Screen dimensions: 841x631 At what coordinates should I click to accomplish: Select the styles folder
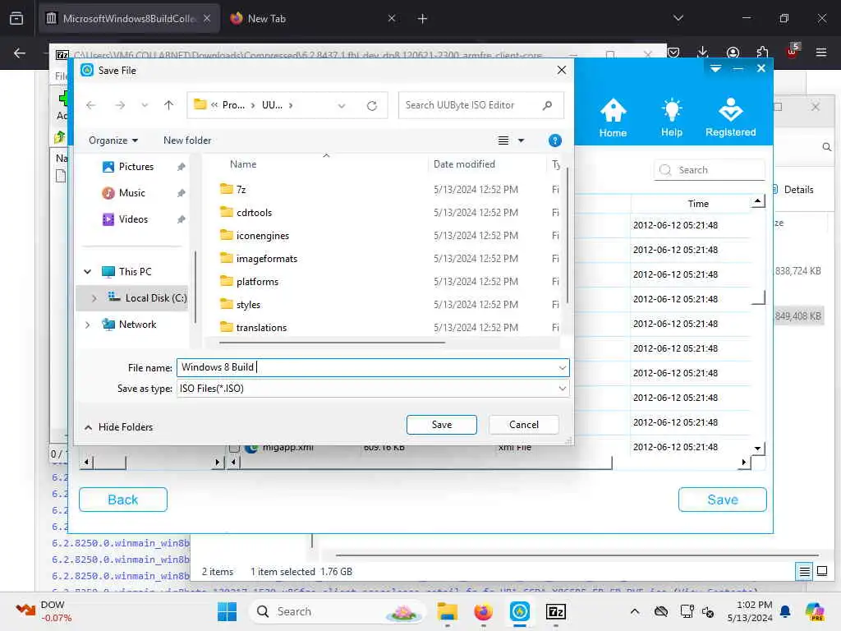pos(248,305)
